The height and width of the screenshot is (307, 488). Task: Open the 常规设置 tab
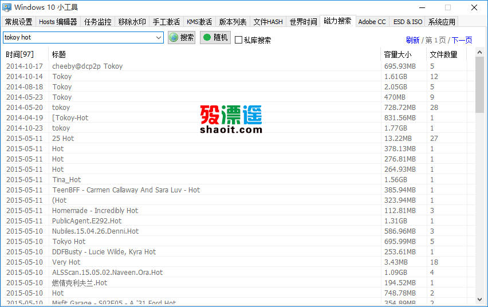pos(19,22)
